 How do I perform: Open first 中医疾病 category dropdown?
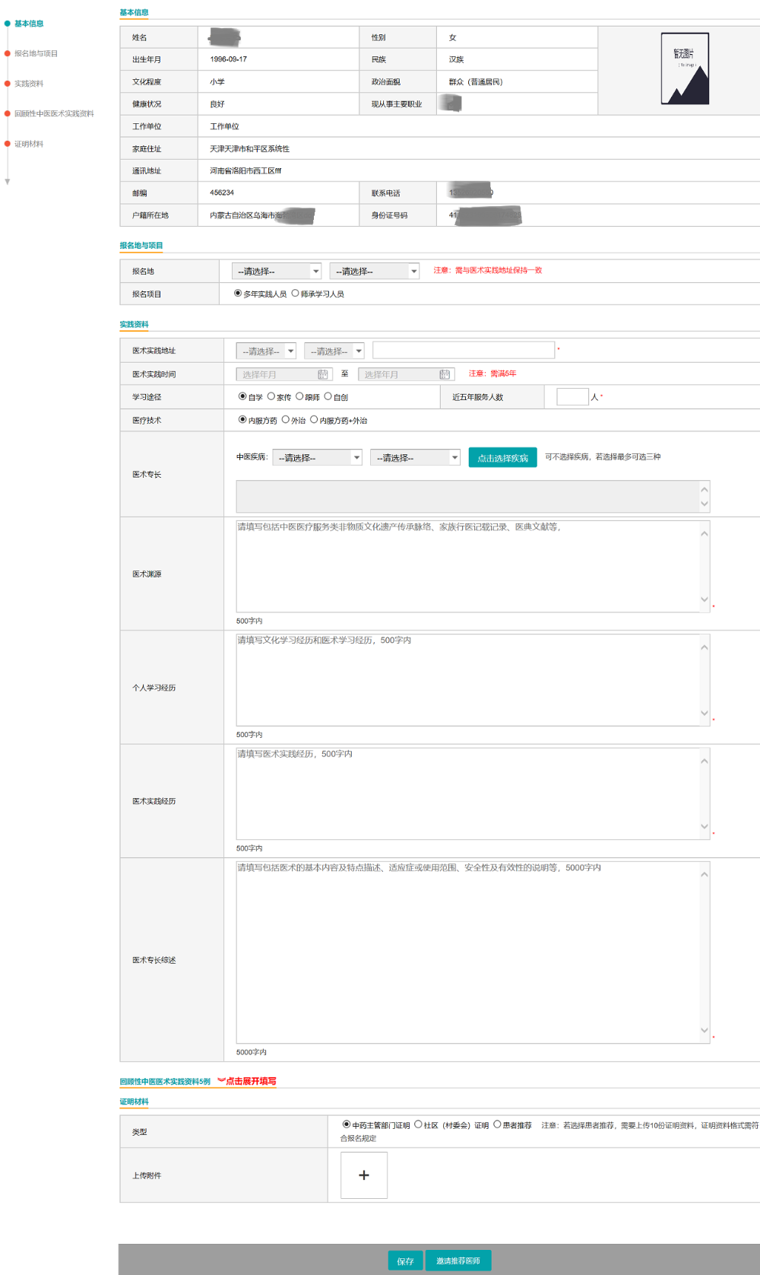point(317,457)
